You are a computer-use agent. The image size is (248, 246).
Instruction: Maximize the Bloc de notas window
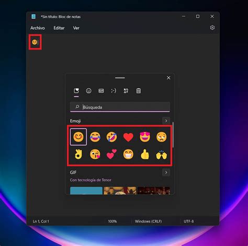click(198, 16)
